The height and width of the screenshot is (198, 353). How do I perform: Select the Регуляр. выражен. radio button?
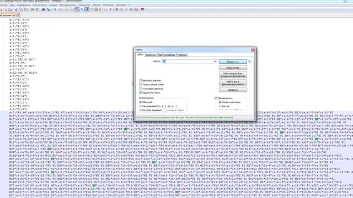(x=141, y=110)
